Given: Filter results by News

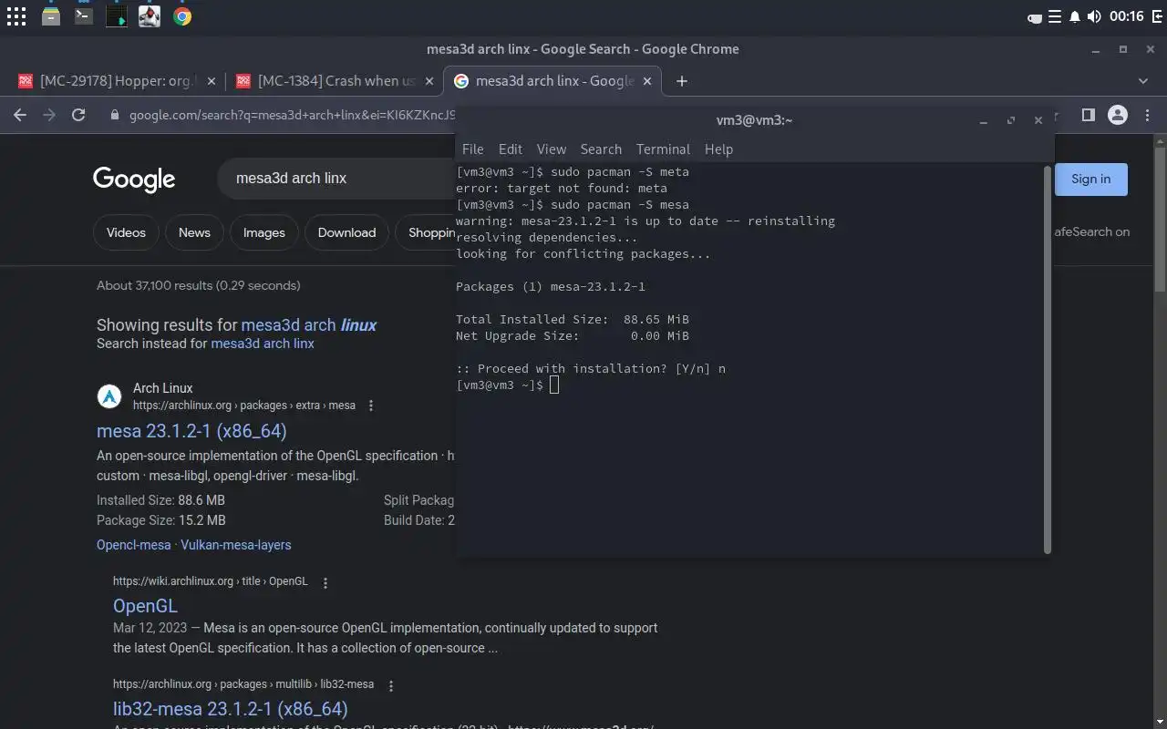Looking at the screenshot, I should [194, 232].
